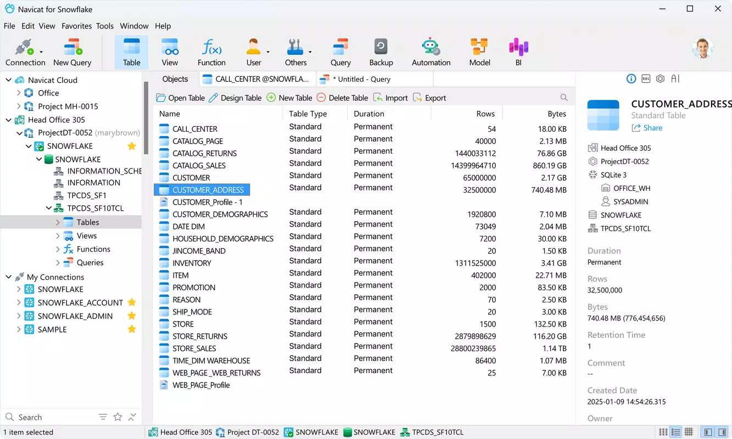Expand the Office project node
The width and height of the screenshot is (732, 439).
(19, 93)
